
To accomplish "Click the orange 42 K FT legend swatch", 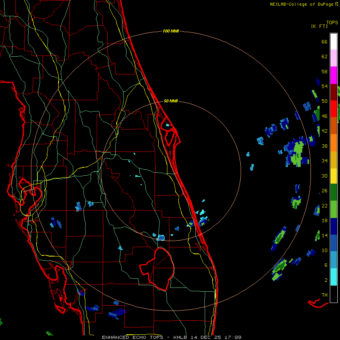I will (x=334, y=142).
